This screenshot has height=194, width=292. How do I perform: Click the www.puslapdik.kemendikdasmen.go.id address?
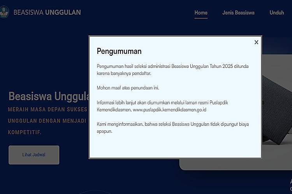click(x=169, y=110)
